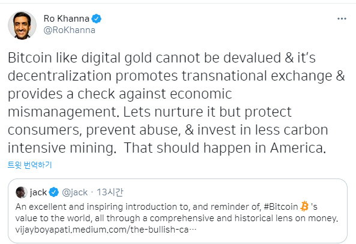Screen dimensions: 356x244
Task: Click the 'That should happen in America' sentence
Action: click(225, 148)
